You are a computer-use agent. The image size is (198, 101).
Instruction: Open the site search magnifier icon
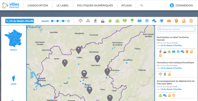point(142,6)
